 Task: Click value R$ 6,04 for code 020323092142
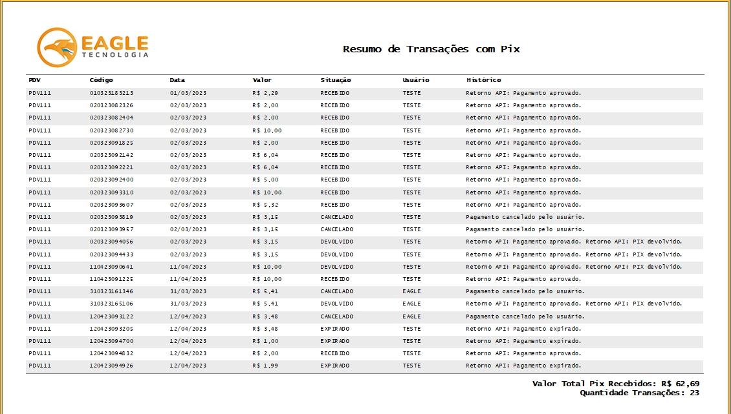(x=265, y=155)
